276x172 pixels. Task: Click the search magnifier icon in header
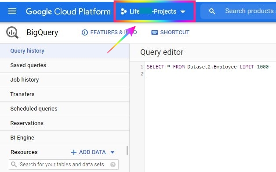click(x=212, y=11)
